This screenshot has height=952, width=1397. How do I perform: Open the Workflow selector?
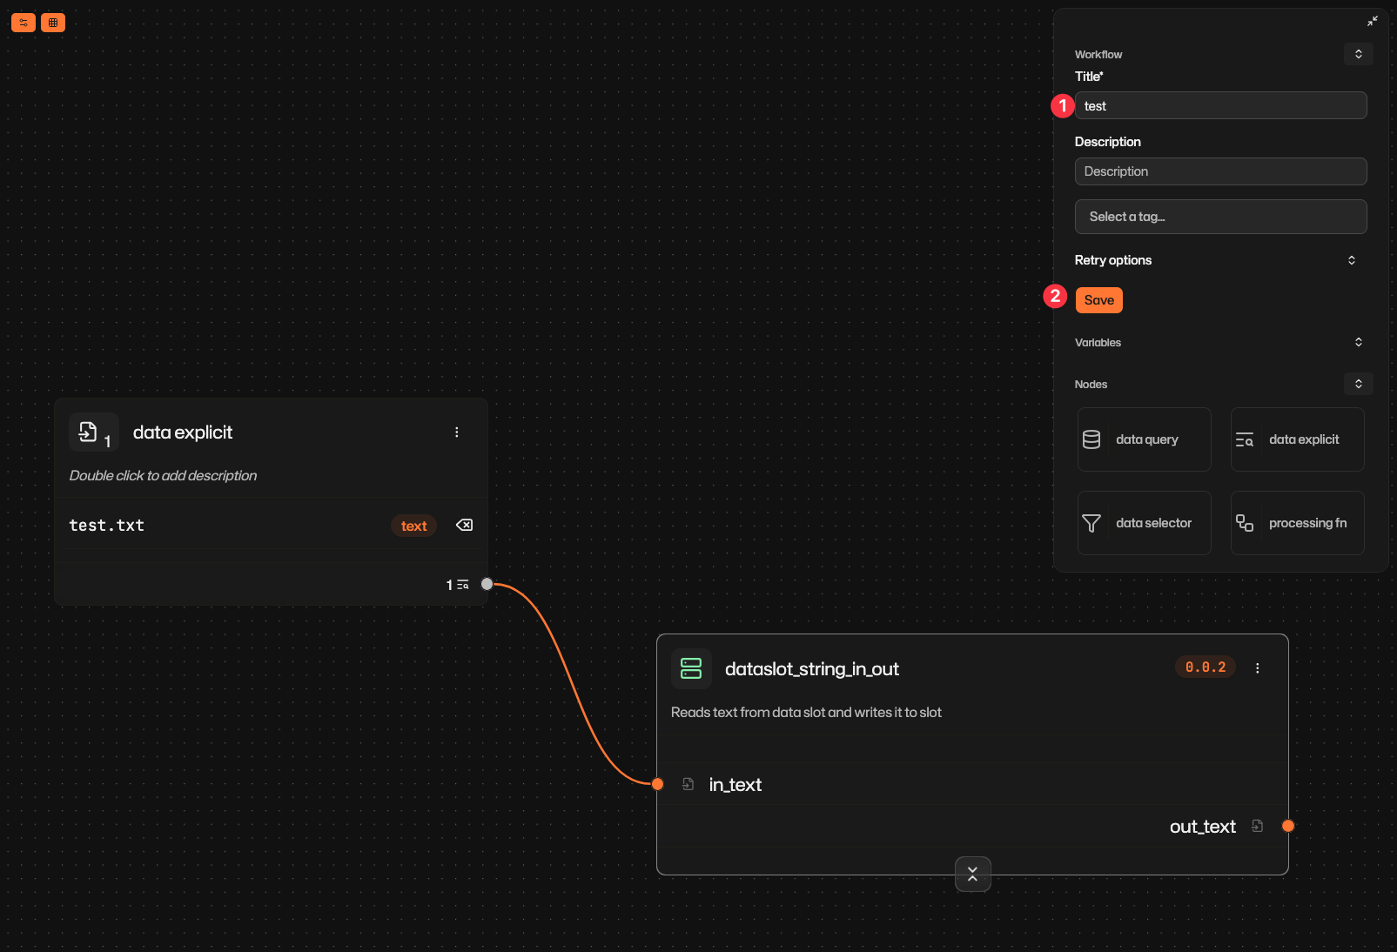1358,54
